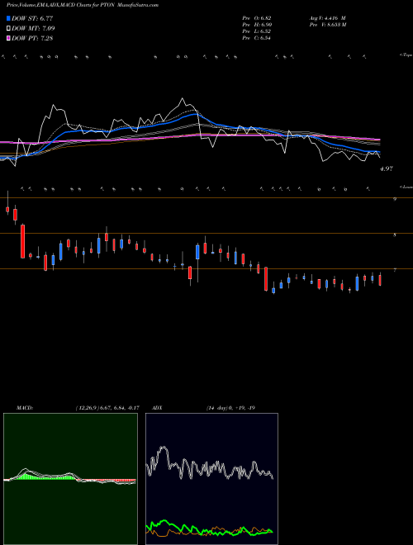Click the 4.97 value on the EMA chart
The image size is (413, 545).
387,168
